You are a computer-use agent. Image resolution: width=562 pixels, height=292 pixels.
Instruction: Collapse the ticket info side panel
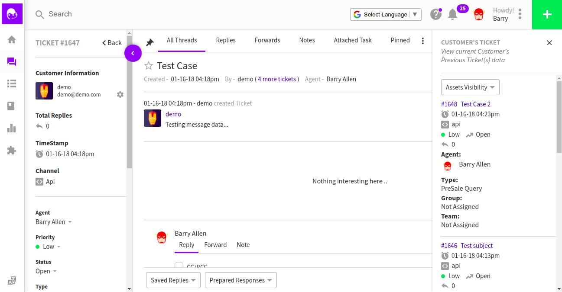pyautogui.click(x=133, y=53)
